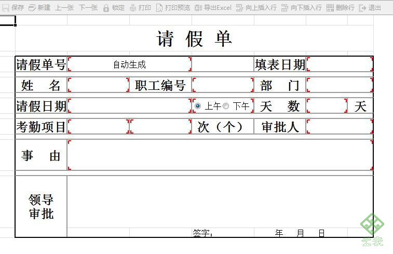Image resolution: width=393 pixels, height=254 pixels.
Task: Click the 事由 reason text area
Action: [x=220, y=155]
